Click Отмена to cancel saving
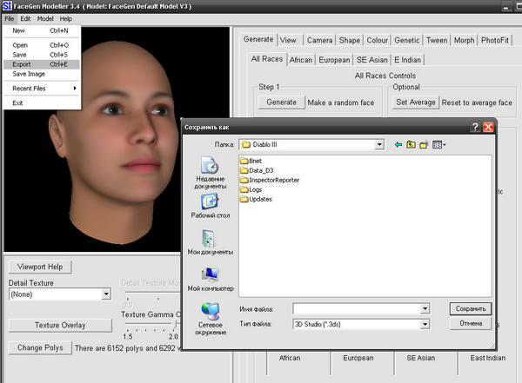Screen dimensions: 522x383 pyautogui.click(x=470, y=323)
